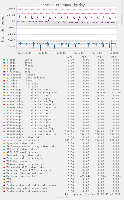Click the pink Local timer interrupts swatch
Image resolution: width=124 pixels, height=200 pixels.
pyautogui.click(x=4, y=140)
